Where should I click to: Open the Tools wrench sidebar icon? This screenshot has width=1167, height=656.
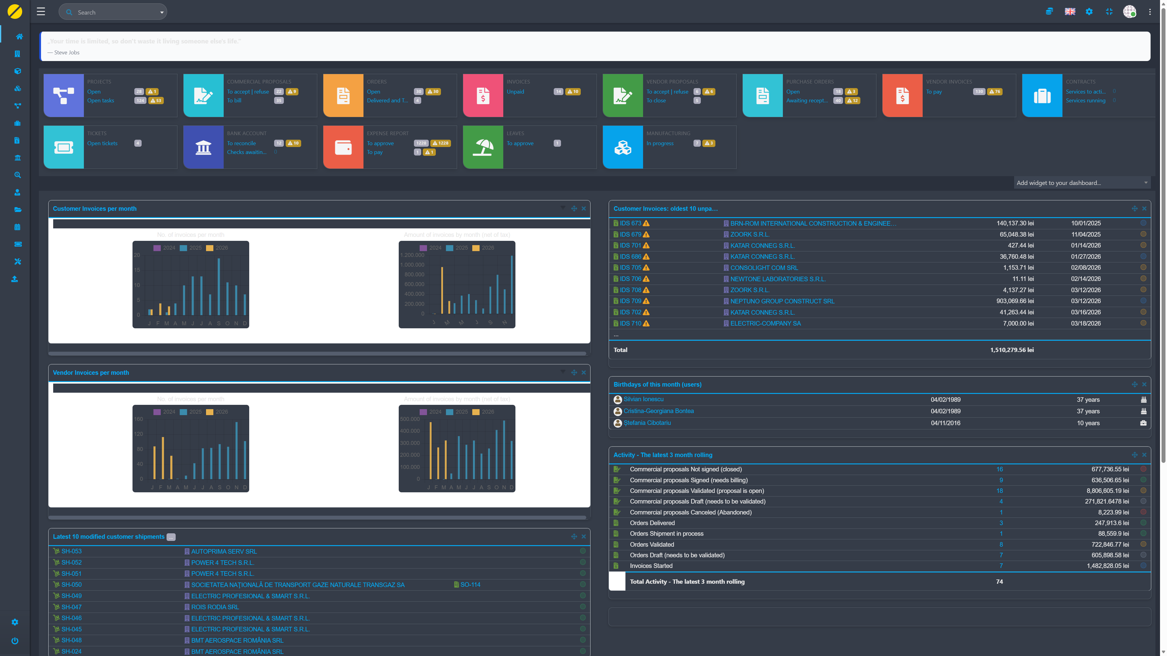[x=17, y=262]
